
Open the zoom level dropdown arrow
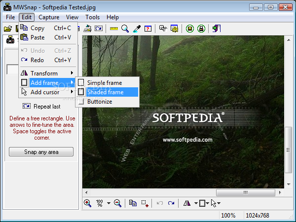click(x=109, y=203)
